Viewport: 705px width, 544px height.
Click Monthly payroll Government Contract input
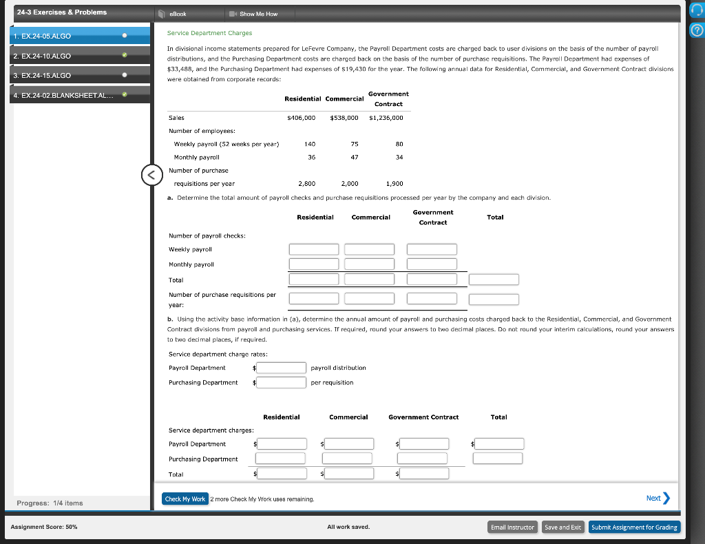[x=432, y=264]
